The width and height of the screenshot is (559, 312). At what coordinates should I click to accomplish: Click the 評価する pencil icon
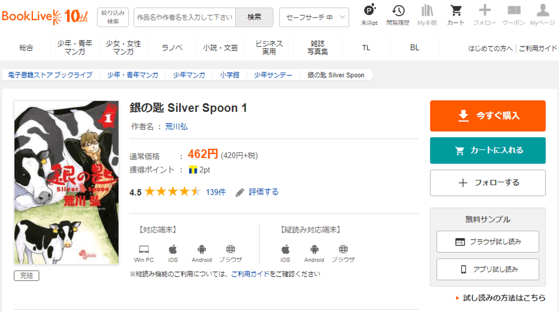click(240, 192)
